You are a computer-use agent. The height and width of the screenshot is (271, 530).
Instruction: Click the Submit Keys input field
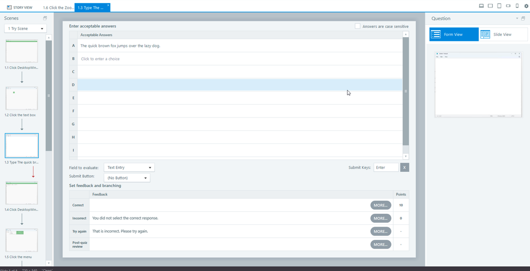tap(386, 167)
